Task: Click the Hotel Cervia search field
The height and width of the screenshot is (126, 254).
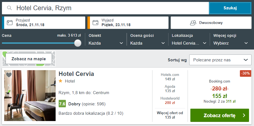Action: tap(105, 8)
